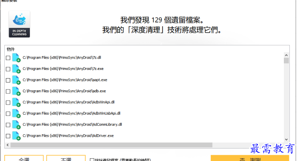
Task: Click the file icon for 7z.exe
Action: click(x=16, y=69)
